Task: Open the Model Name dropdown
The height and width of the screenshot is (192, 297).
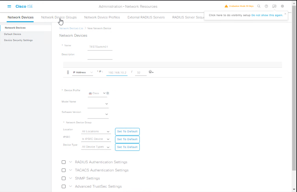Action: tap(98, 104)
